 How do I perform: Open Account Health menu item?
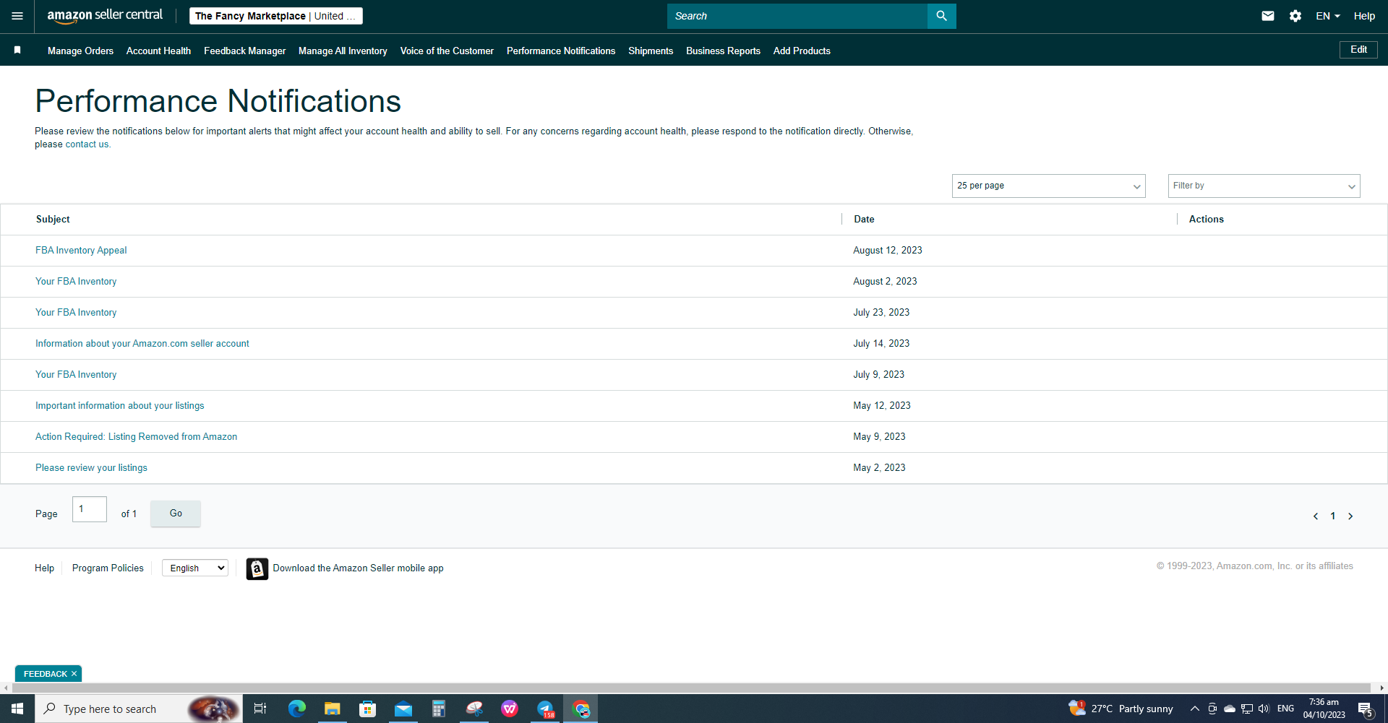158,51
